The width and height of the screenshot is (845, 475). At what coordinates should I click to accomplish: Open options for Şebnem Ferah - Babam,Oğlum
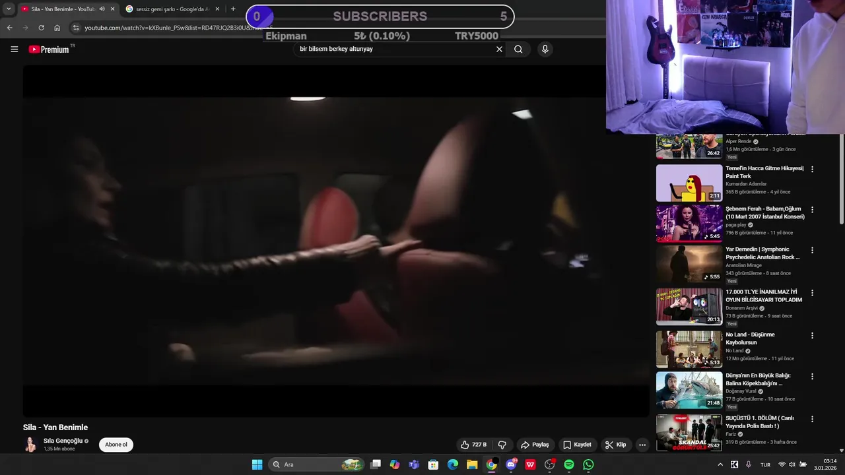tap(812, 210)
